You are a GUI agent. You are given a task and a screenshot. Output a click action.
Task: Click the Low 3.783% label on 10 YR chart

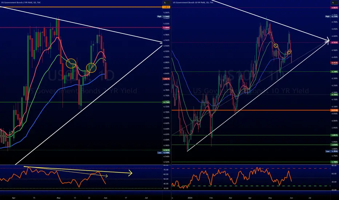[332, 151]
